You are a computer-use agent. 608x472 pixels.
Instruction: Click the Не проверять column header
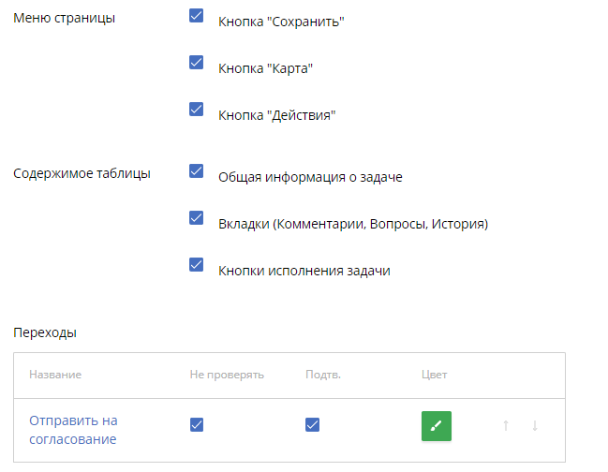pos(227,375)
